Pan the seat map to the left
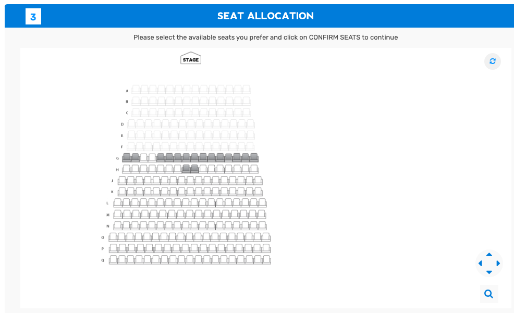Viewport: 514px width, 313px height. click(x=480, y=264)
